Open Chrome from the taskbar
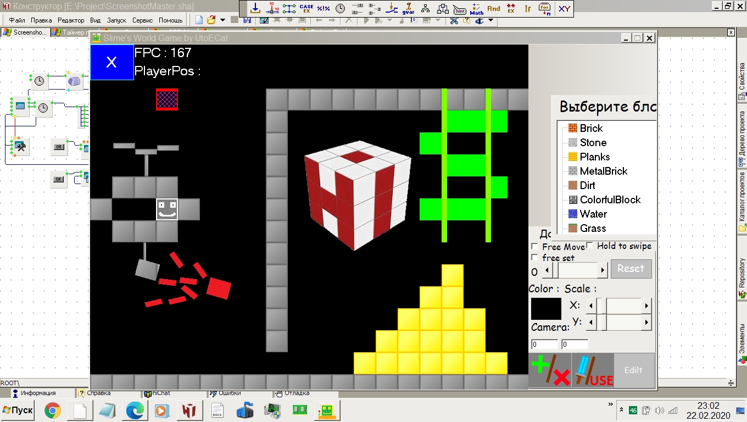This screenshot has height=422, width=747. 53,410
